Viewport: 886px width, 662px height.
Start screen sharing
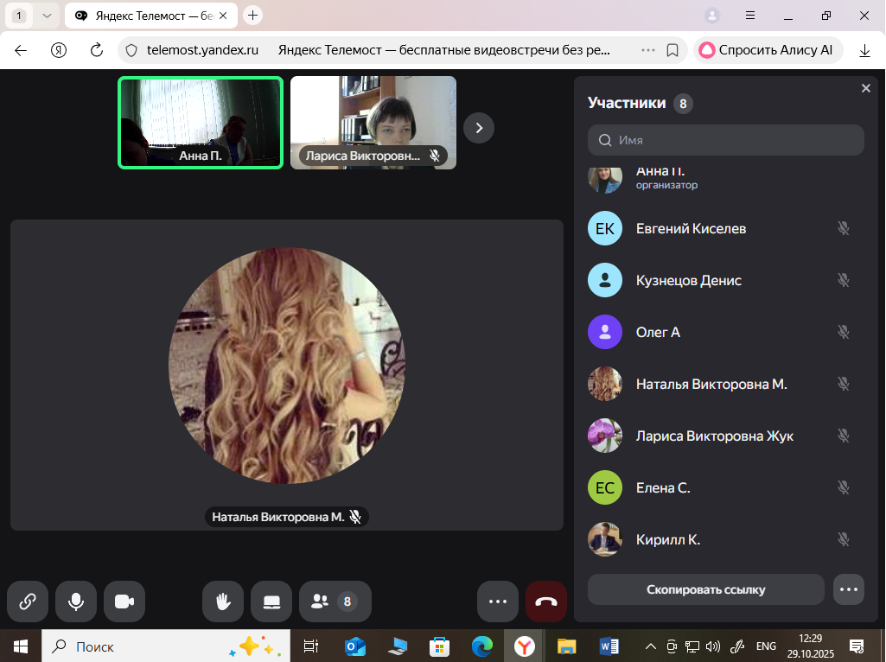pyautogui.click(x=271, y=602)
